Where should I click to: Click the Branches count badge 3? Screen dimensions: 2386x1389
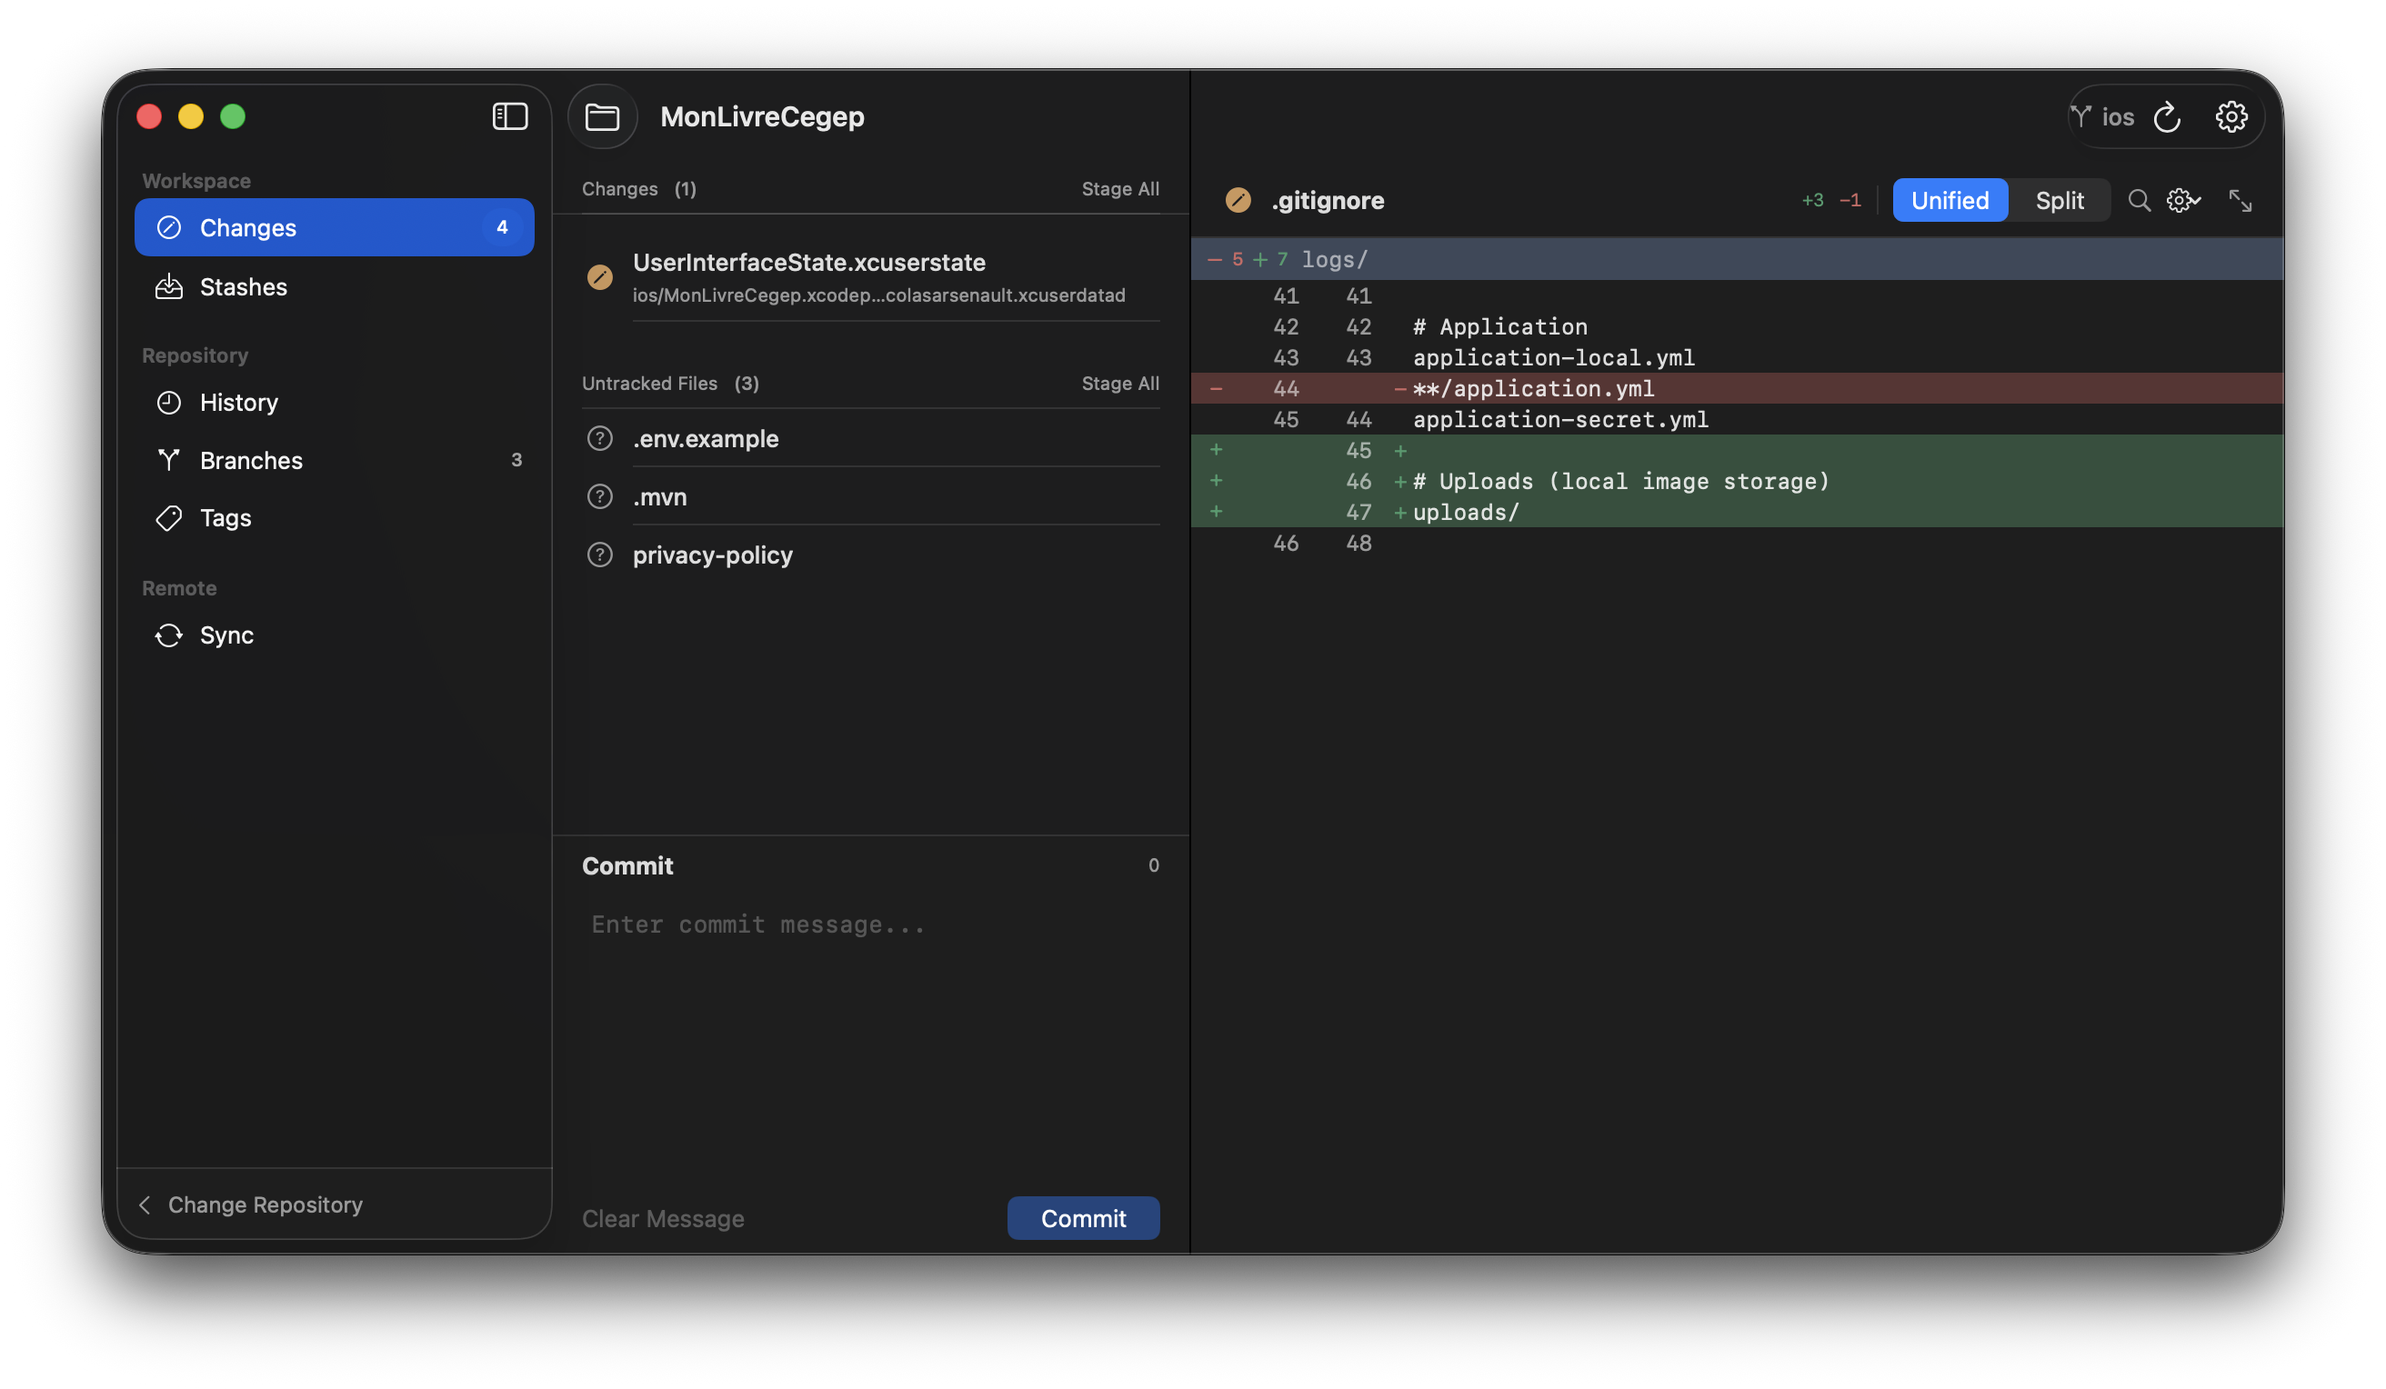pos(516,460)
